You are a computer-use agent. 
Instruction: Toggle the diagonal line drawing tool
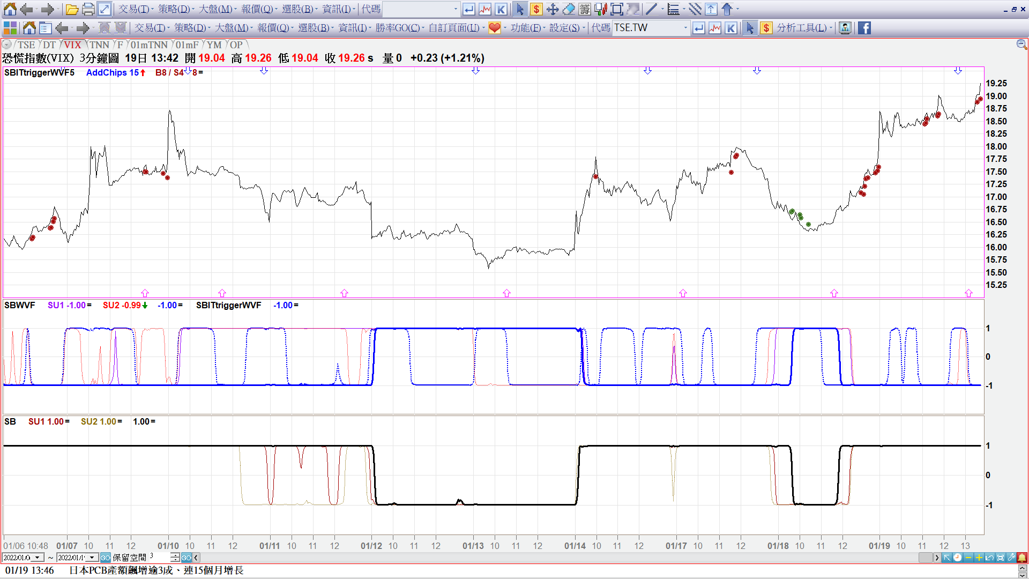pos(651,9)
